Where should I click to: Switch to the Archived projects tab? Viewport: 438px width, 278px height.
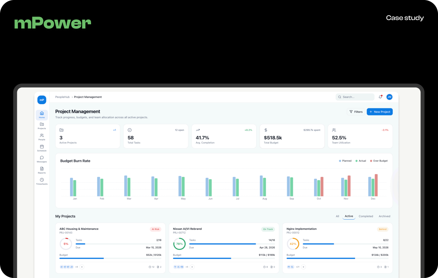click(384, 216)
